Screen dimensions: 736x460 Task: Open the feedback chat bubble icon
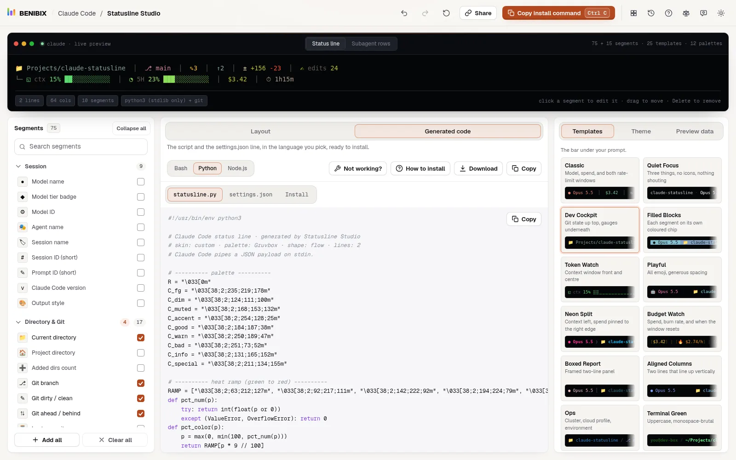(x=703, y=13)
